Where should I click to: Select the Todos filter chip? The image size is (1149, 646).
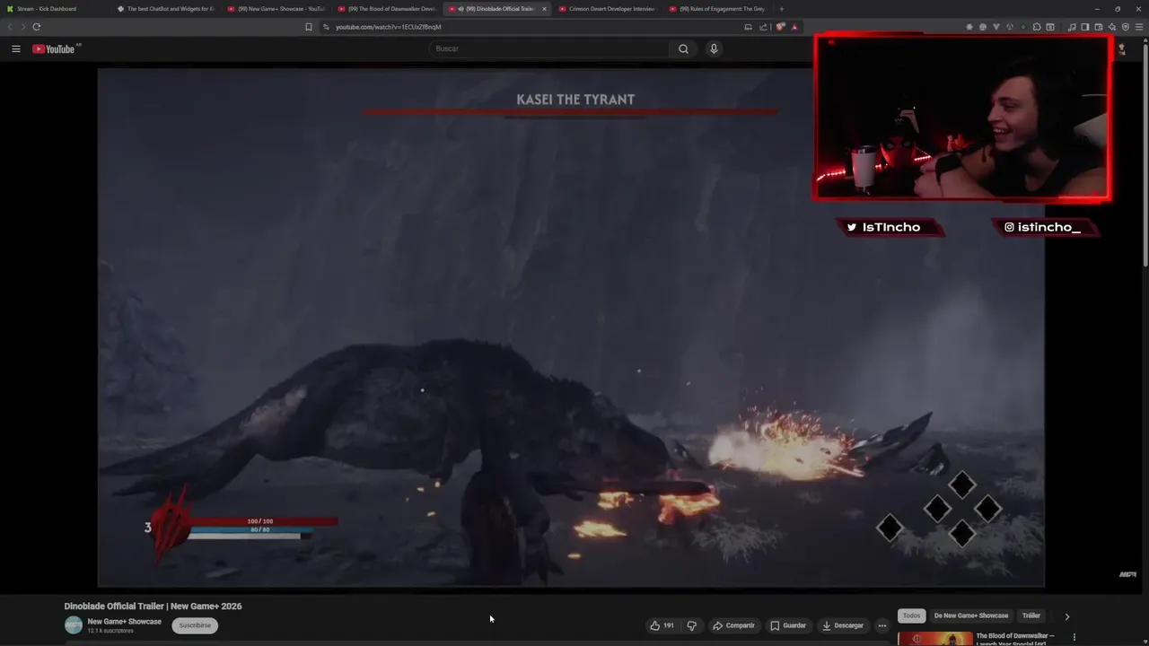(x=911, y=615)
